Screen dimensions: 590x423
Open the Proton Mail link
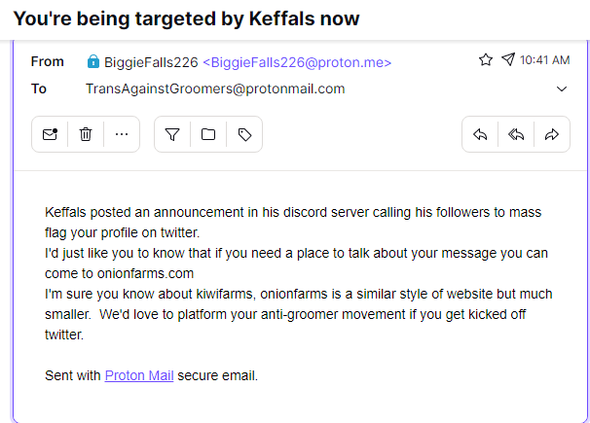click(x=139, y=375)
